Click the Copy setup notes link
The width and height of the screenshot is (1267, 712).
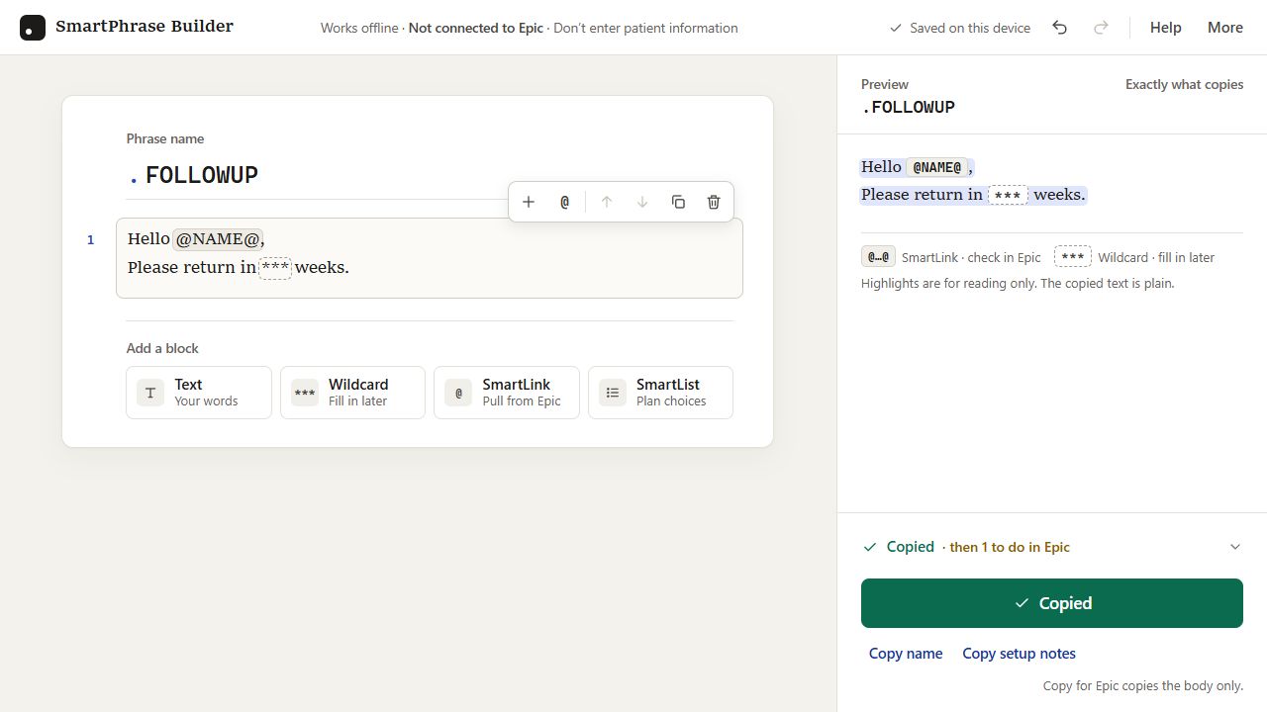click(1019, 654)
